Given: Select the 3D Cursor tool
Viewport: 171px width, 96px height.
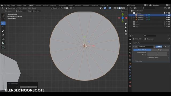Looking at the screenshot, I should coord(3,19).
